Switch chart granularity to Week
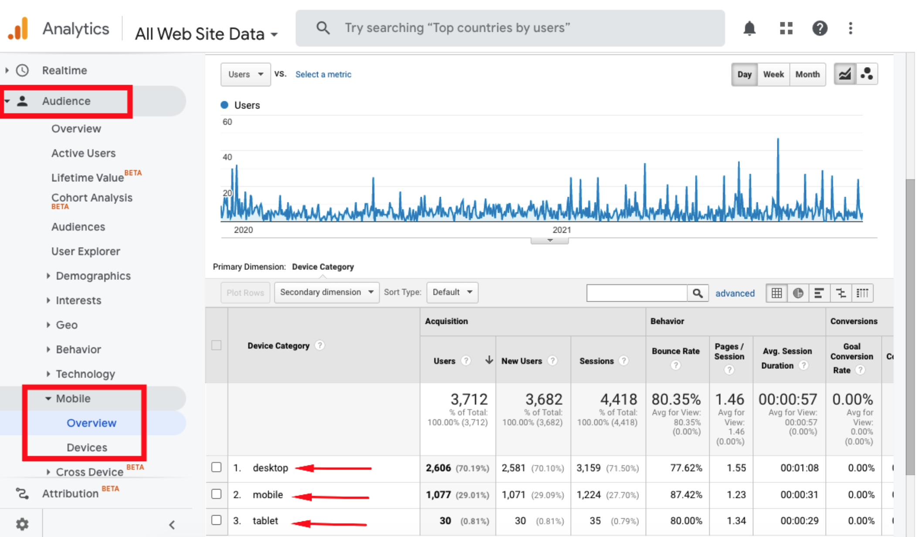Viewport: 922px width, 537px height. pyautogui.click(x=773, y=74)
